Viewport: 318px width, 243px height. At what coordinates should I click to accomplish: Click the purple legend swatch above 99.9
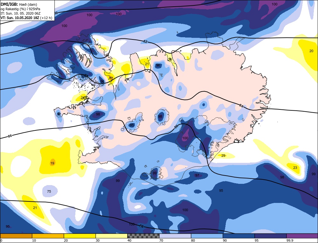[x=302, y=236]
